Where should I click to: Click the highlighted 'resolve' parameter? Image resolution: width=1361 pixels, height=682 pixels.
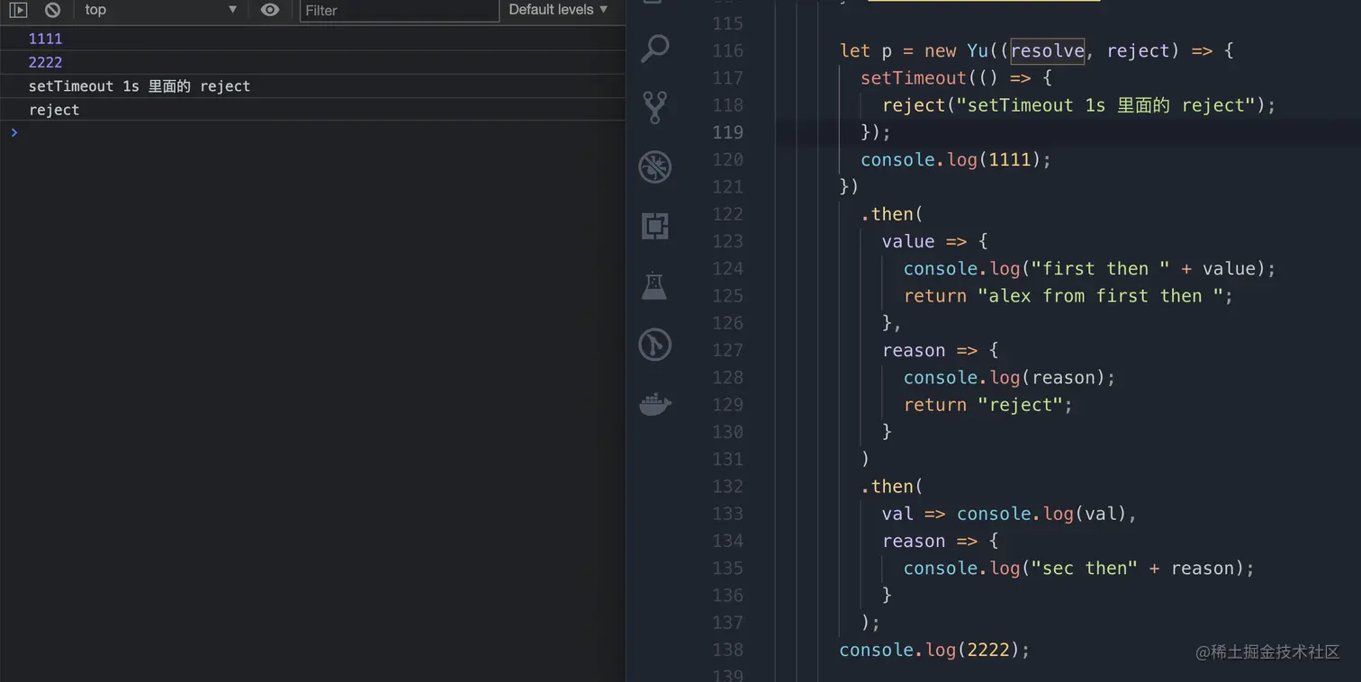pos(1048,51)
